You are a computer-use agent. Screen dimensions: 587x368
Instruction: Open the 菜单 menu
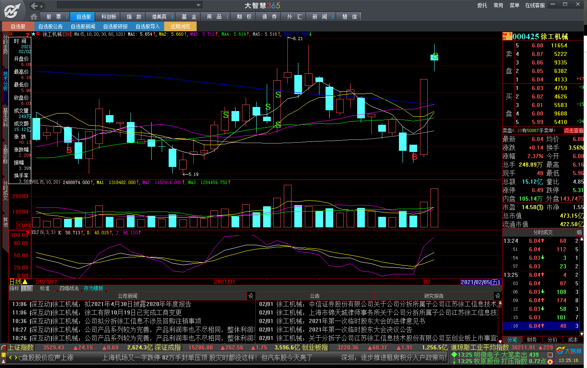(x=514, y=5)
